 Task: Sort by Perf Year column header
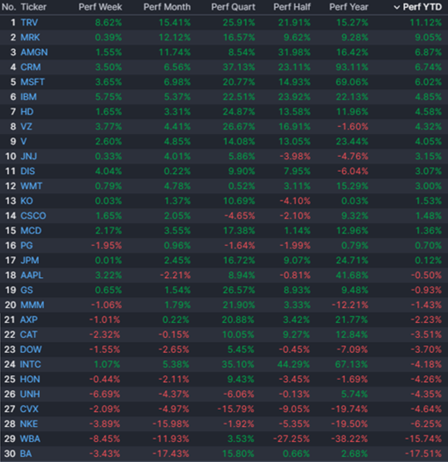(x=349, y=7)
